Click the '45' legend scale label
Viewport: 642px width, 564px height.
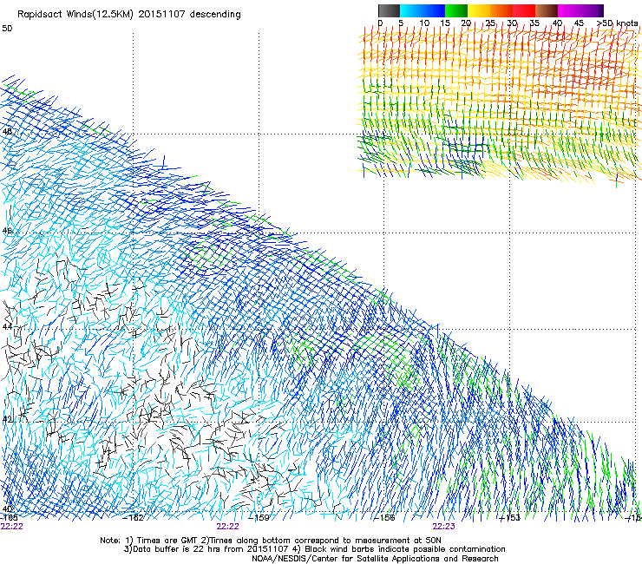click(579, 23)
